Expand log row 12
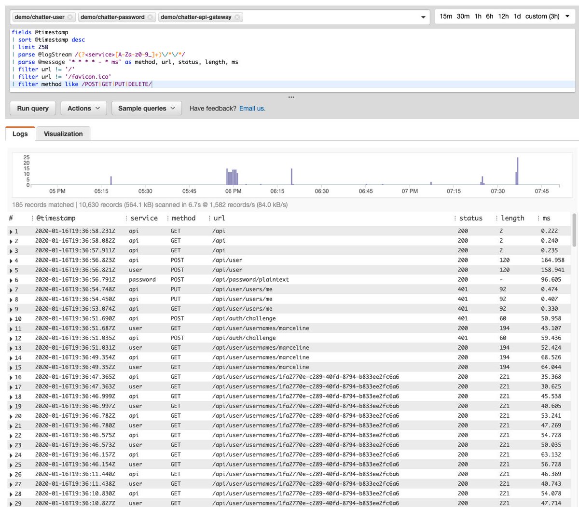This screenshot has height=507, width=579. click(11, 339)
